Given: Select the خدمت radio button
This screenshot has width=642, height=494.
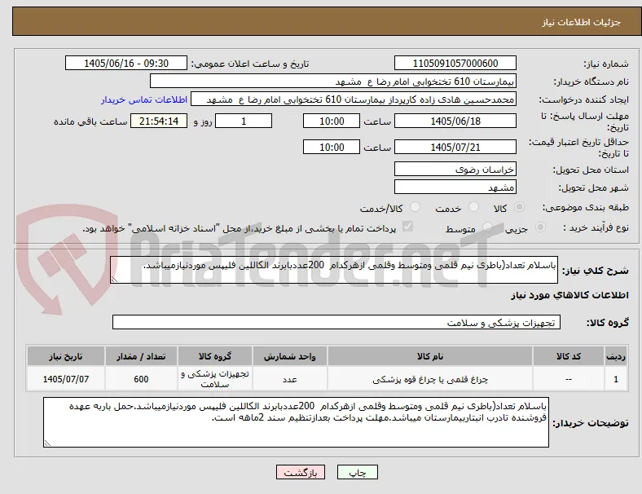Looking at the screenshot, I should [473, 207].
